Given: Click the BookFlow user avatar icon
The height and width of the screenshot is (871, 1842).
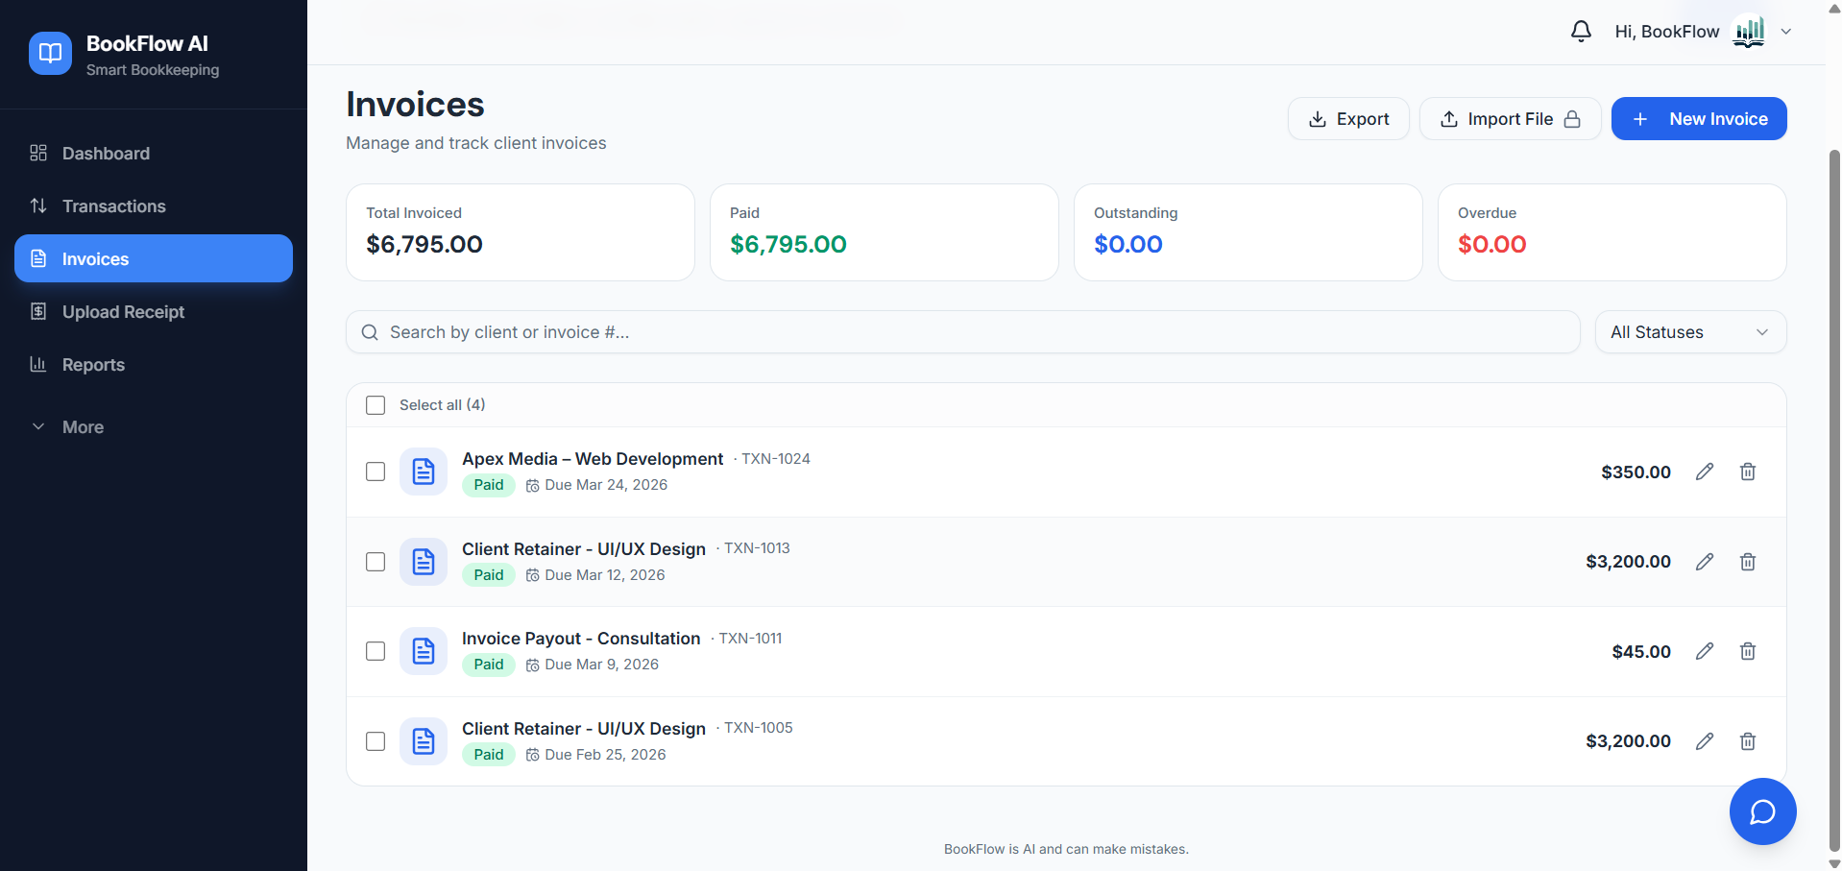Looking at the screenshot, I should 1749,32.
